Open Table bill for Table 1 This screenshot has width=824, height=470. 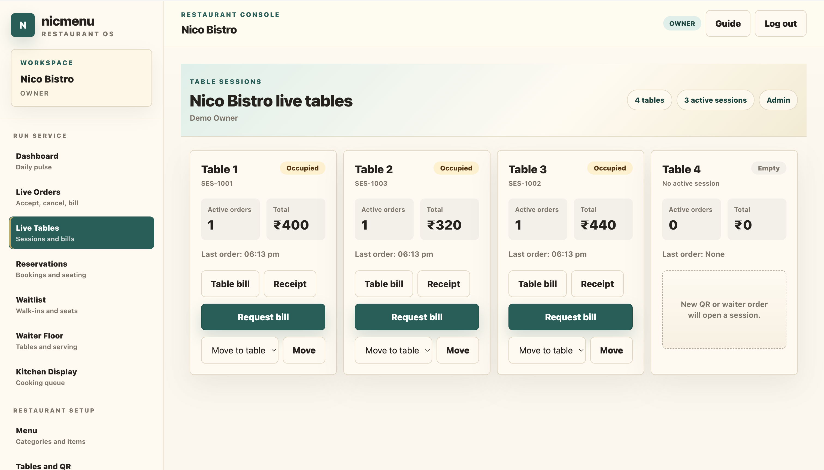coord(230,284)
